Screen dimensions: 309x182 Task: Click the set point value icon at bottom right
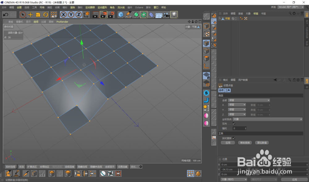coord(191,174)
